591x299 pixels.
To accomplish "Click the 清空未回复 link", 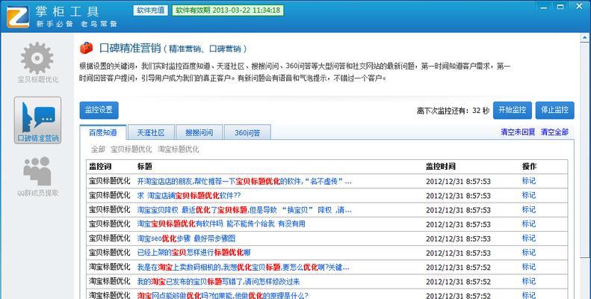I will 518,132.
